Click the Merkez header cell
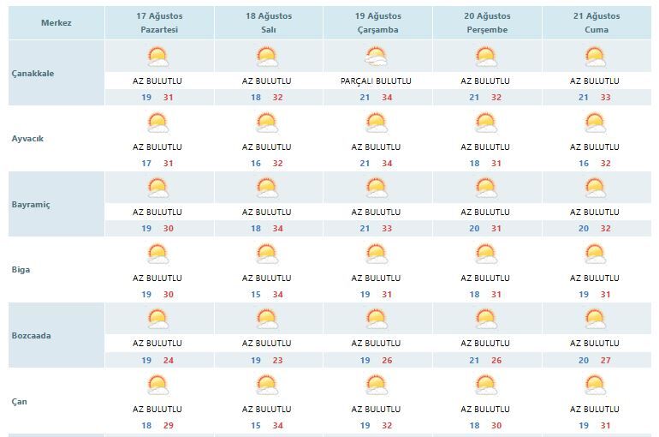The height and width of the screenshot is (437, 659). 56,23
